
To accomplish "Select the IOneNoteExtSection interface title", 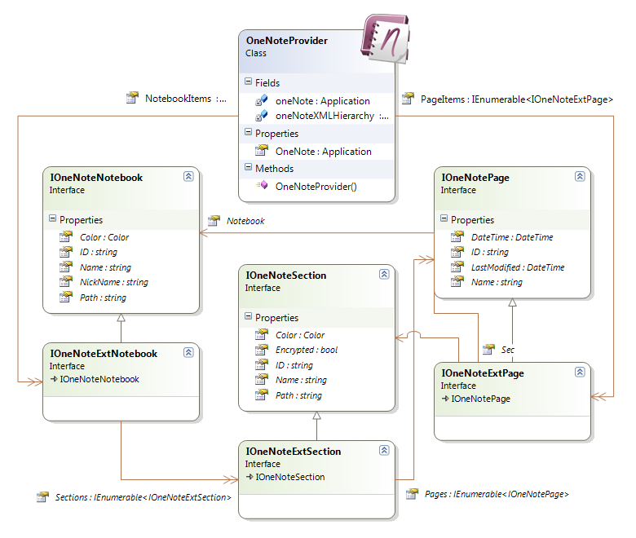I will pyautogui.click(x=293, y=452).
